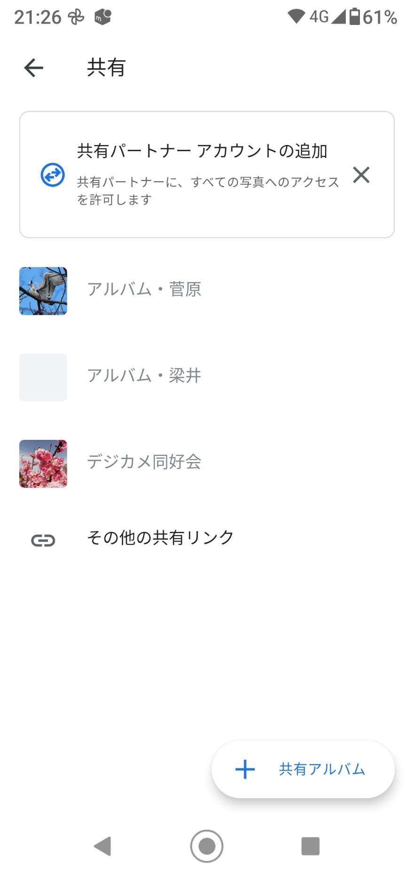Viewport: 414px width, 875px height.
Task: Dismiss the partner account card
Action: point(361,175)
